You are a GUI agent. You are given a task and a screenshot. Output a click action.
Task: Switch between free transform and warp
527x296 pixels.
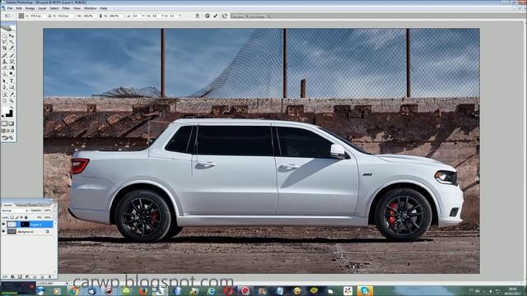click(198, 16)
